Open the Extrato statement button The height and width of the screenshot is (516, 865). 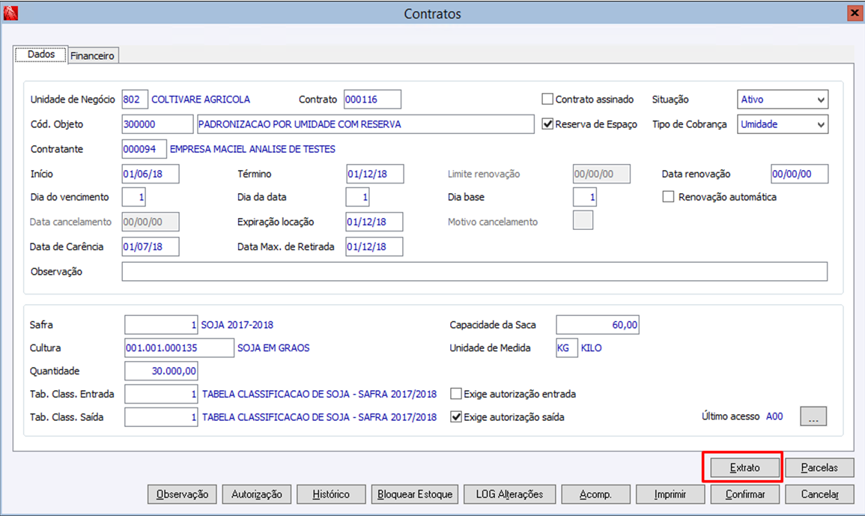[744, 467]
